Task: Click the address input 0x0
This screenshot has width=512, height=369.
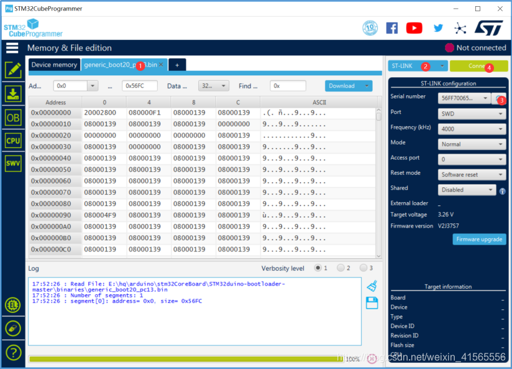Action: 70,86
